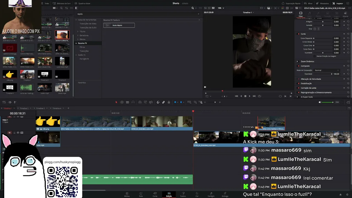The height and width of the screenshot is (198, 352).
Task: Click Exportação Rápida button
Action: coord(291,3)
